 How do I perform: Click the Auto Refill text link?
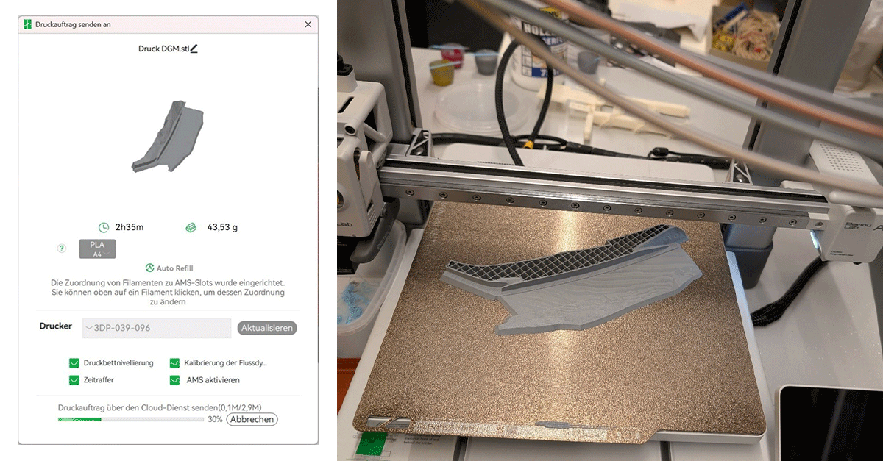pyautogui.click(x=174, y=268)
